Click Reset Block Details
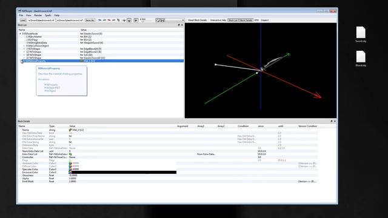 (x=197, y=20)
